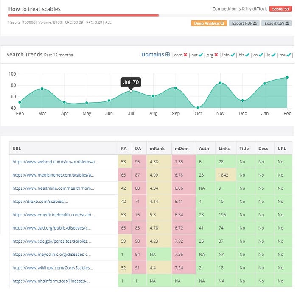Select the Jul data point on chart
Screen dimensions: 297x292
[x=131, y=91]
